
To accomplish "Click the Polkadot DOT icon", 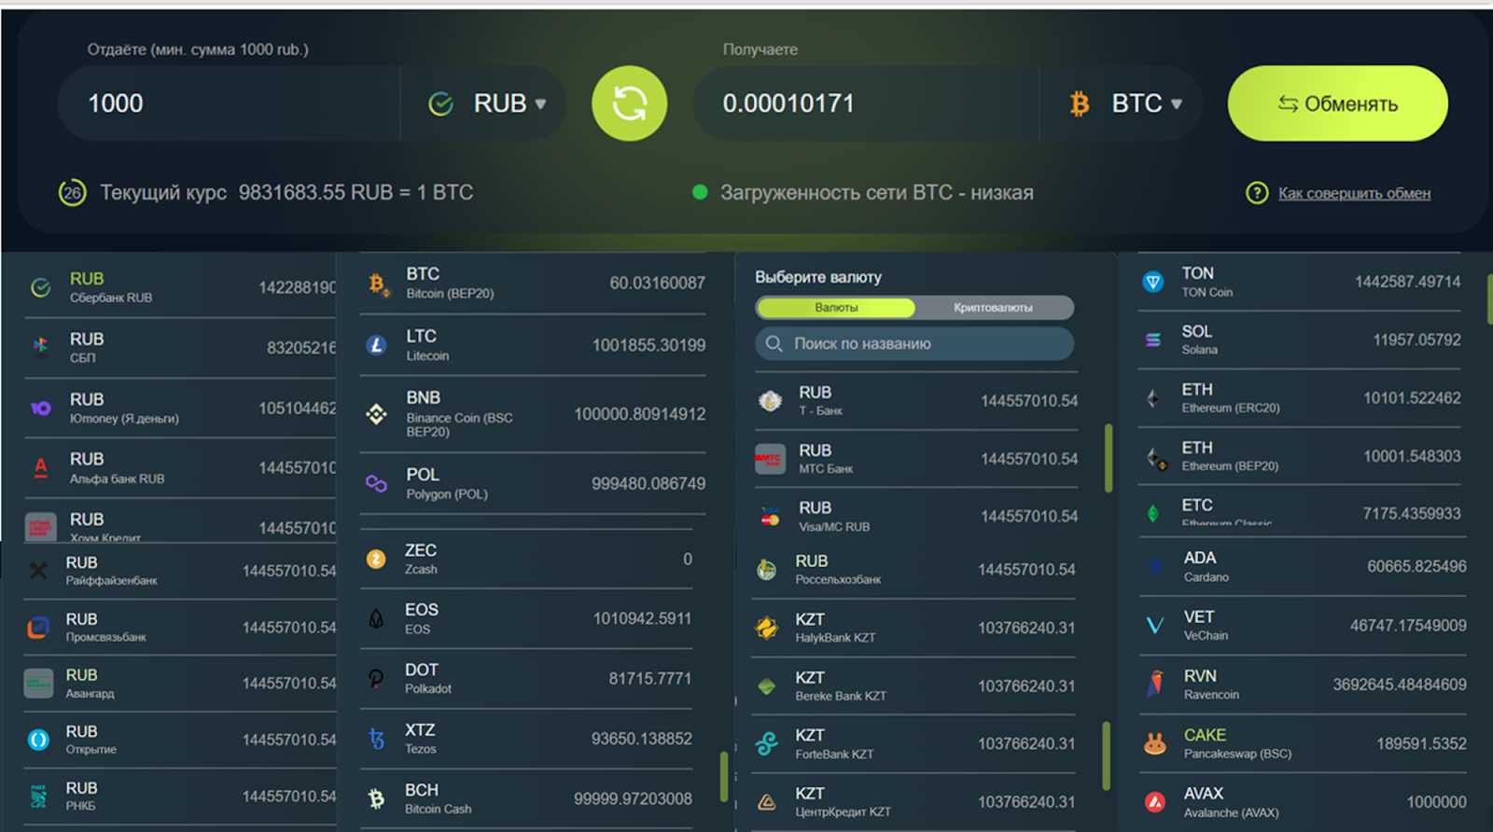I will point(376,678).
